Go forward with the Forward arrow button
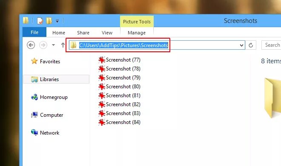 coord(43,45)
